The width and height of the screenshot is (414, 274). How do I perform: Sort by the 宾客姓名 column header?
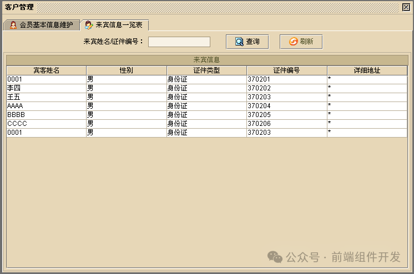[x=47, y=70]
